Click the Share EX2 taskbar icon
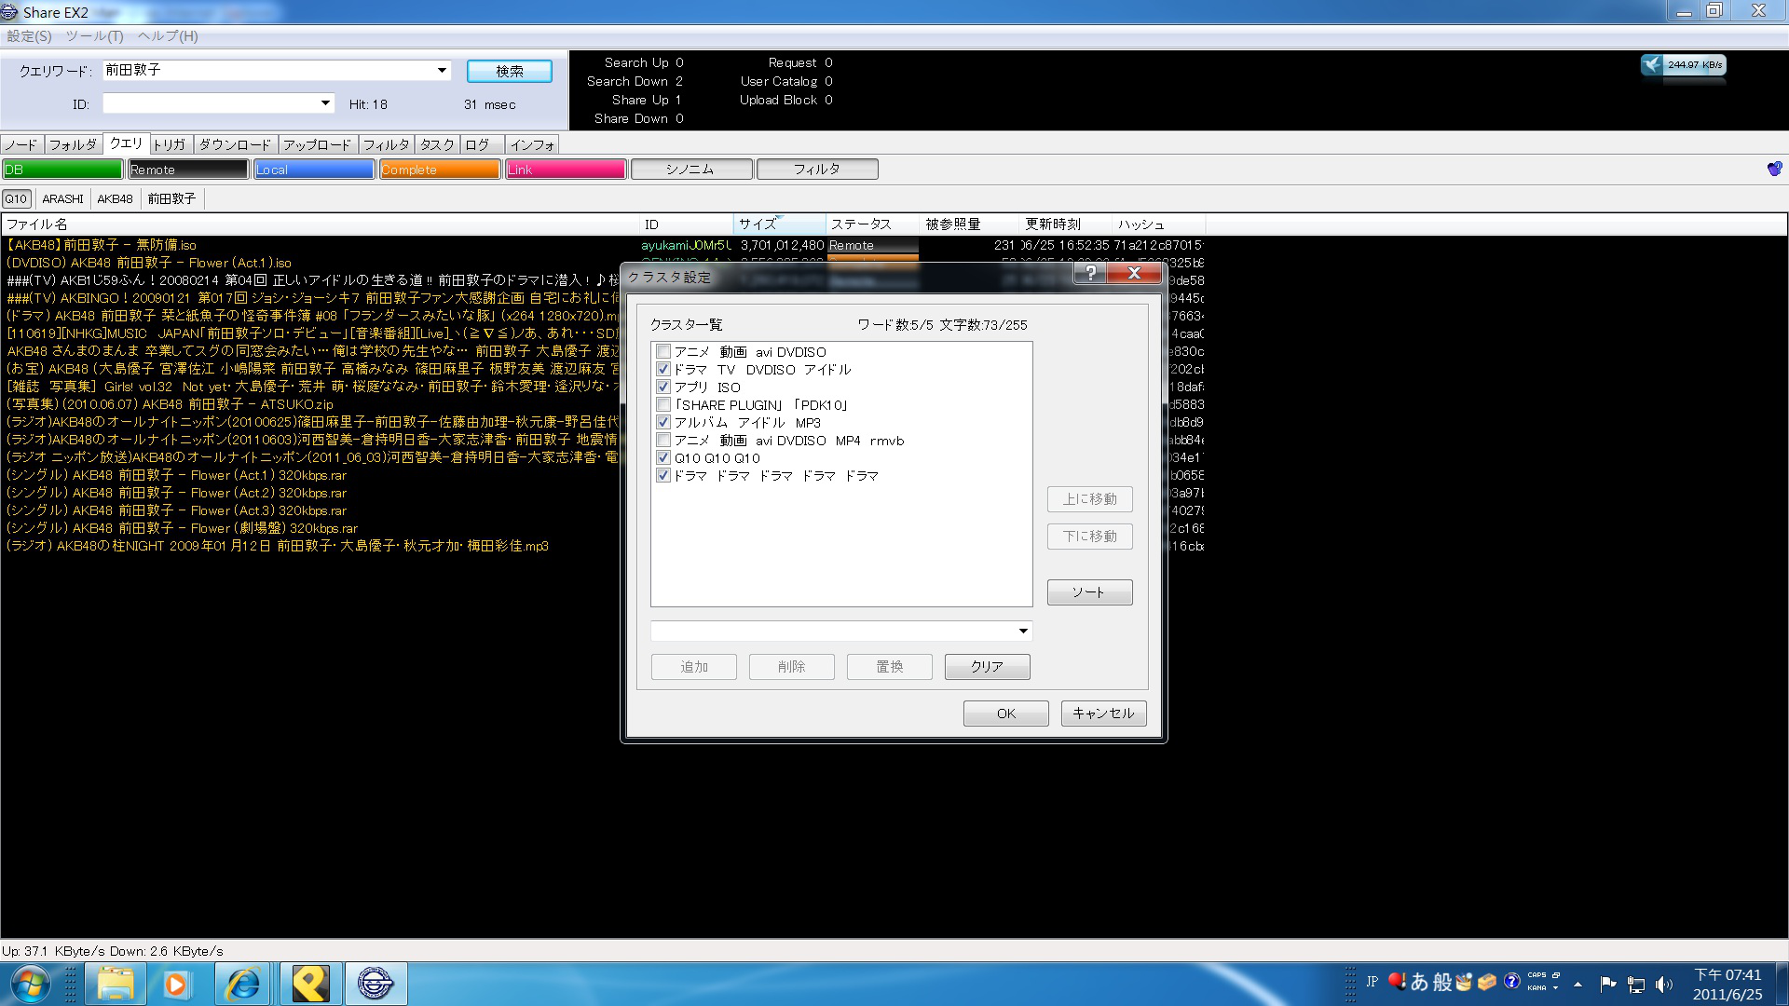Viewport: 1789px width, 1006px height. 376,984
